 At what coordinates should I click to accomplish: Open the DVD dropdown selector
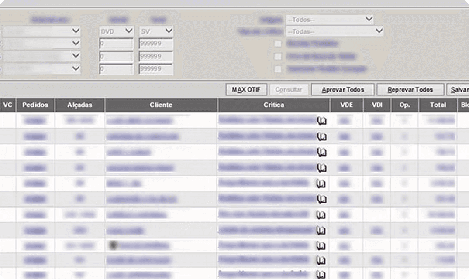tap(116, 31)
